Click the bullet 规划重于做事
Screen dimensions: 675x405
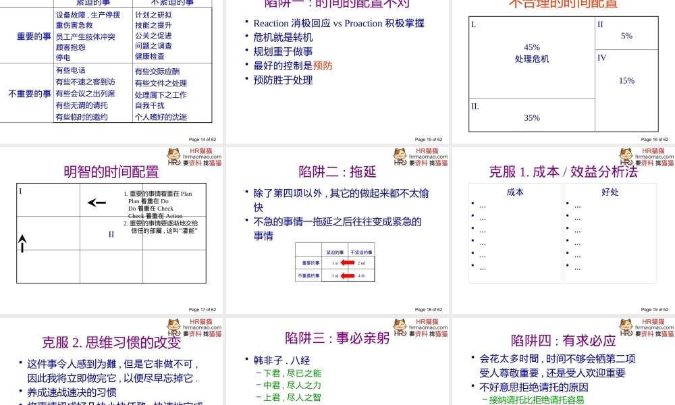click(283, 52)
